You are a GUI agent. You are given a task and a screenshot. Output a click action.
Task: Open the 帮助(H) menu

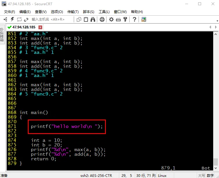click(137, 12)
